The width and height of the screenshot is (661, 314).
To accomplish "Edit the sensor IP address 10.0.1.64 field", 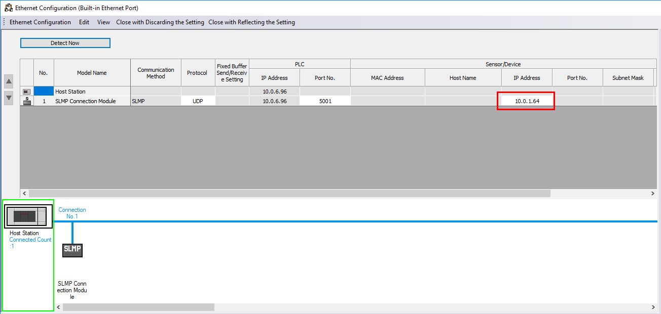I will tap(527, 101).
